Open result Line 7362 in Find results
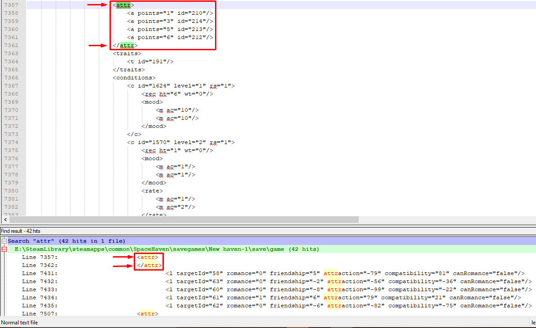Screen dimensions: 536x328 click(92, 266)
